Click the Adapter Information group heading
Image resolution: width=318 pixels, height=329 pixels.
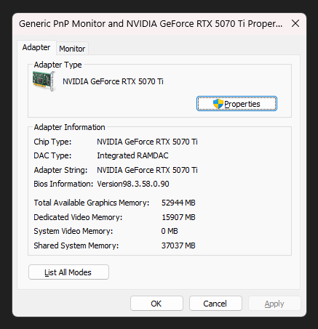(x=69, y=127)
